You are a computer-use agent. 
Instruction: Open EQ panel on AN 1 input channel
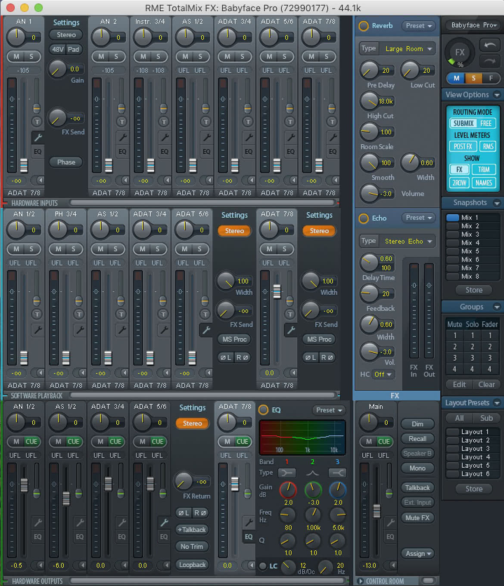pyautogui.click(x=37, y=151)
